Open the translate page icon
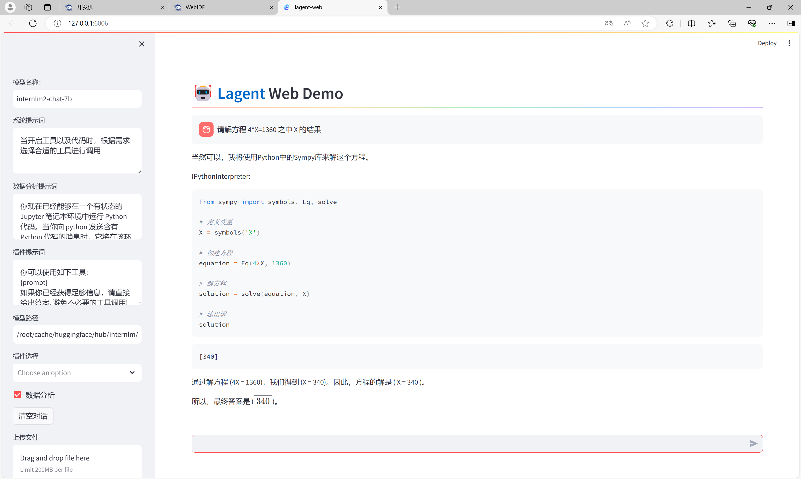801x479 pixels. (608, 23)
